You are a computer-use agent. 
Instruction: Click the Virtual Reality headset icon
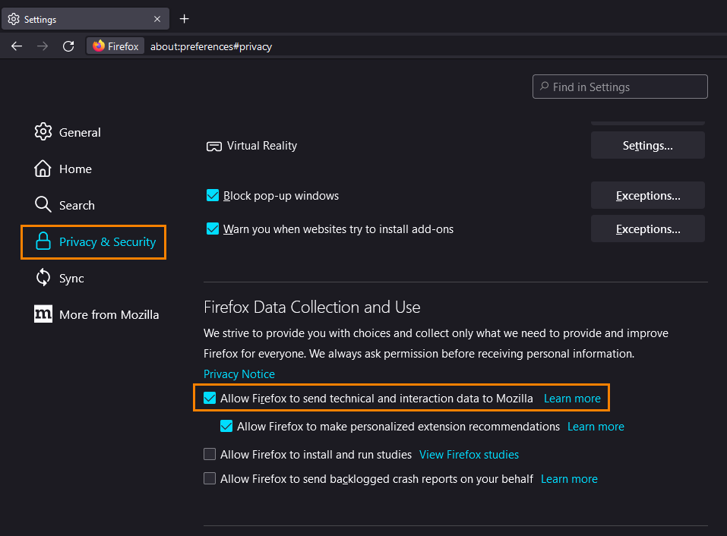(213, 147)
